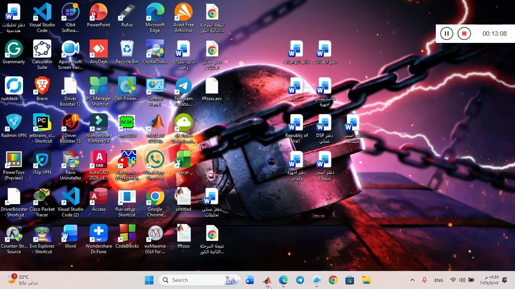Open the emu8086 desktop shortcut
Viewport: 515px width, 289px height.
click(x=127, y=126)
